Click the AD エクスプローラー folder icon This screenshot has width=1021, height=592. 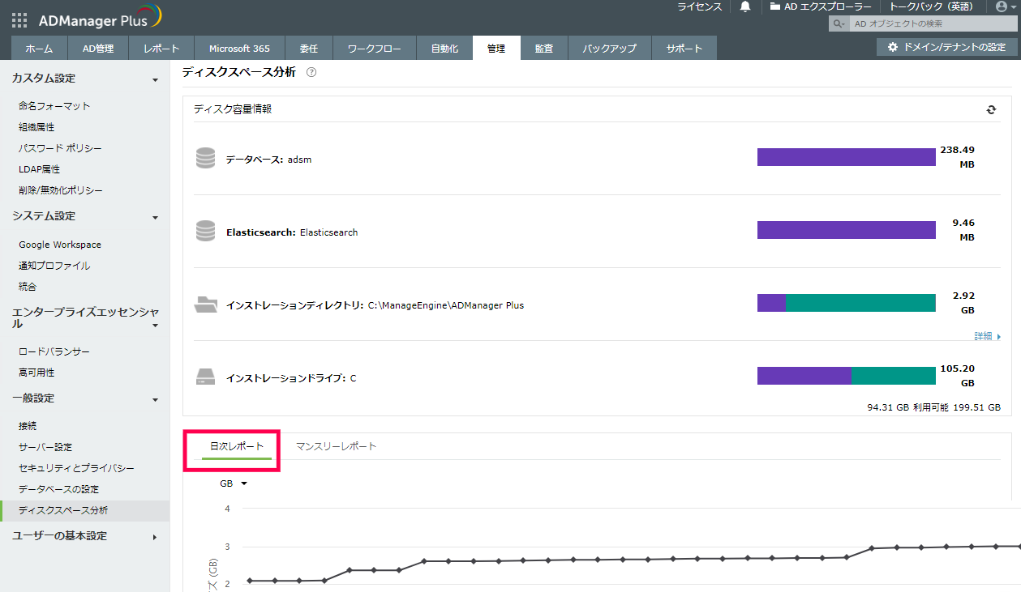(x=775, y=6)
